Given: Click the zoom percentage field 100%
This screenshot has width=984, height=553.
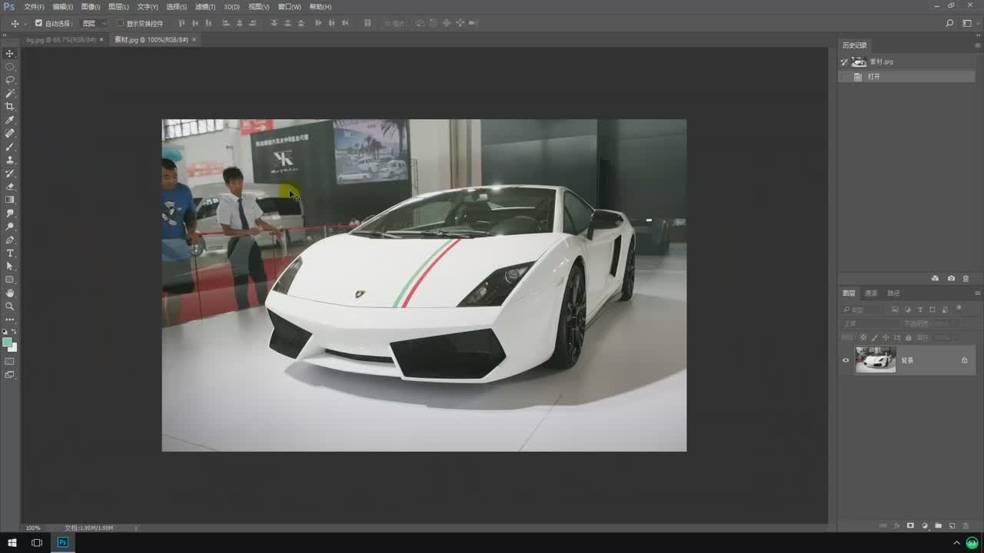Looking at the screenshot, I should (x=33, y=528).
